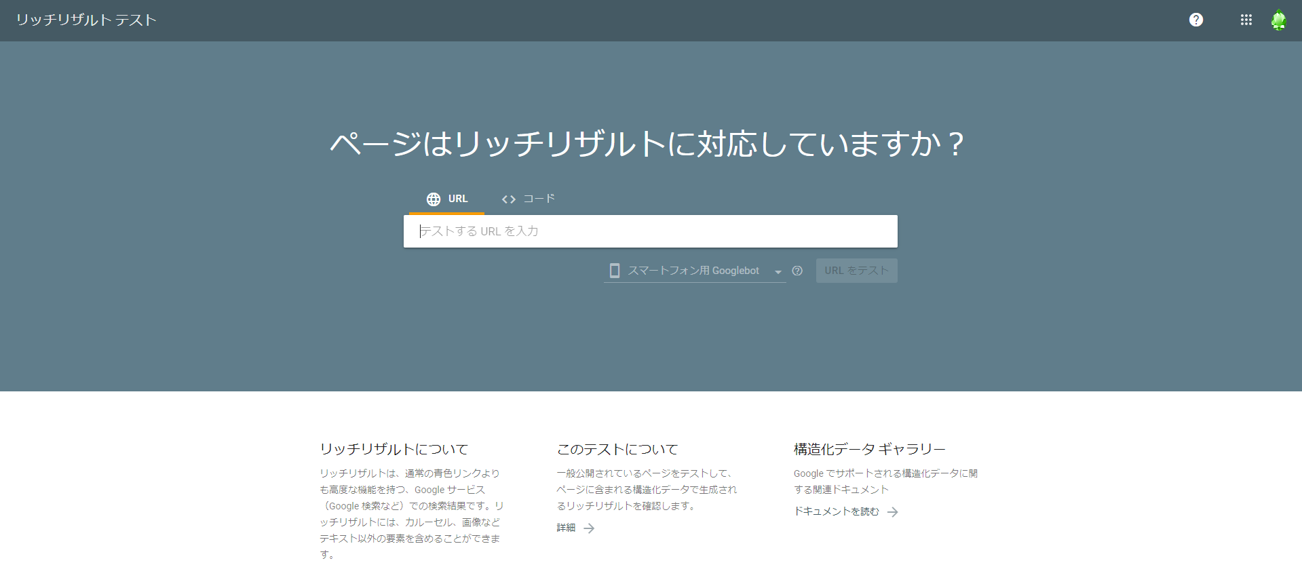1302x584 pixels.
Task: Focus the テストする URL を入力 field
Action: [650, 231]
